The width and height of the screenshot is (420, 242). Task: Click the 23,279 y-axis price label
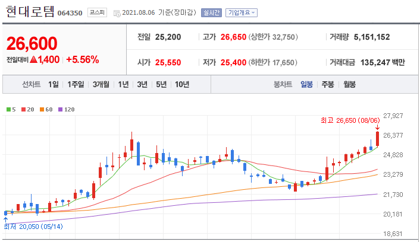tap(393, 174)
